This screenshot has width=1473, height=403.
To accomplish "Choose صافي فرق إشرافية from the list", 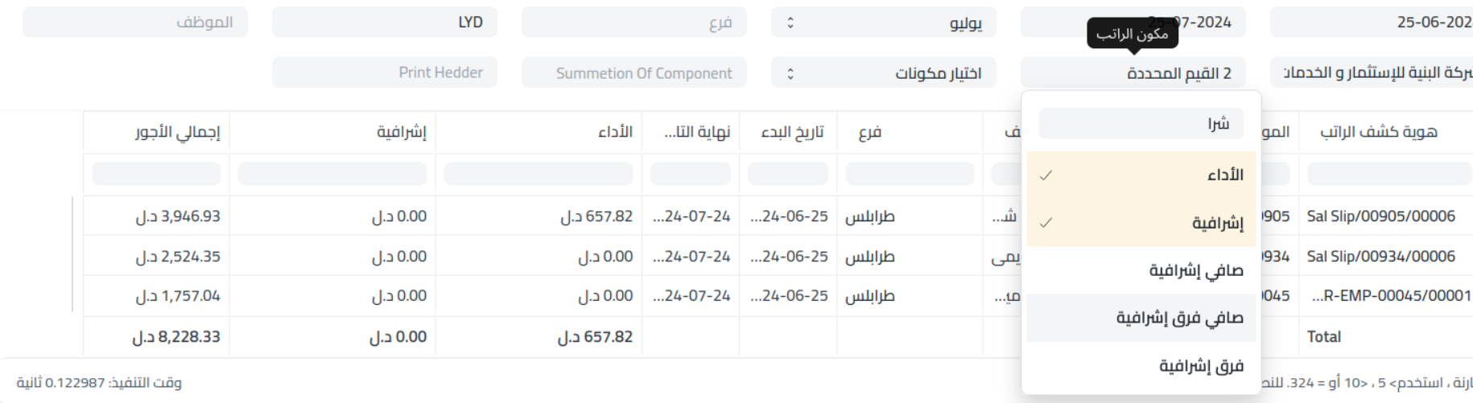I will pyautogui.click(x=1141, y=318).
